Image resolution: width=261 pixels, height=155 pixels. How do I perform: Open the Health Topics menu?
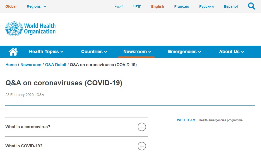[x=46, y=52]
